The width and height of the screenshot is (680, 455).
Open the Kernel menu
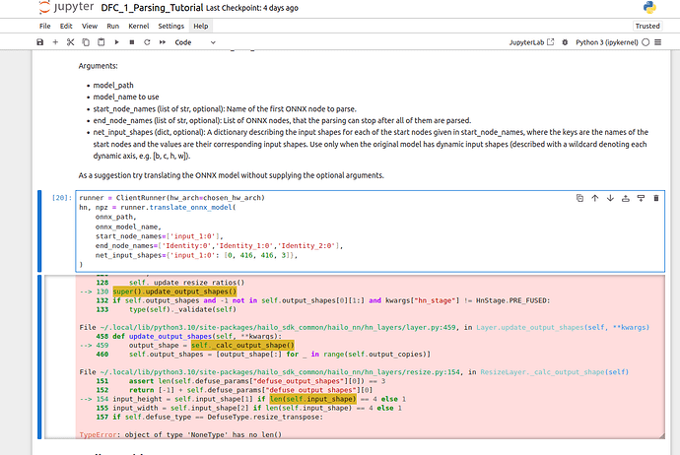(140, 25)
